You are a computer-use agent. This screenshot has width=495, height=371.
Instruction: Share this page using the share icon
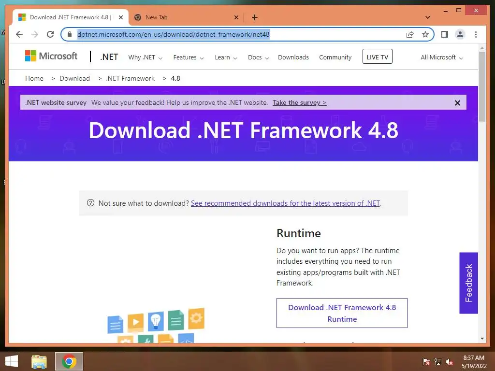[x=410, y=34]
